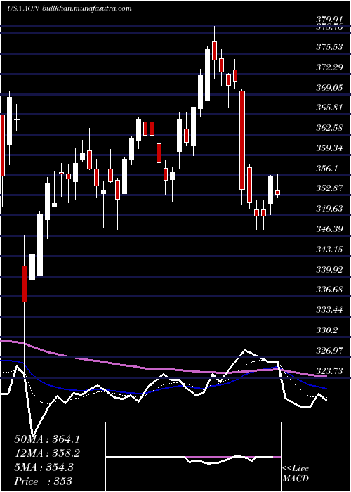Click the 5MA : 354.3 readout

click(44, 467)
